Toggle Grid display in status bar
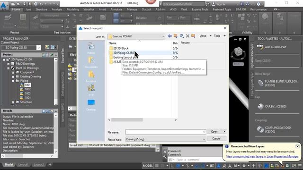 click(x=157, y=166)
